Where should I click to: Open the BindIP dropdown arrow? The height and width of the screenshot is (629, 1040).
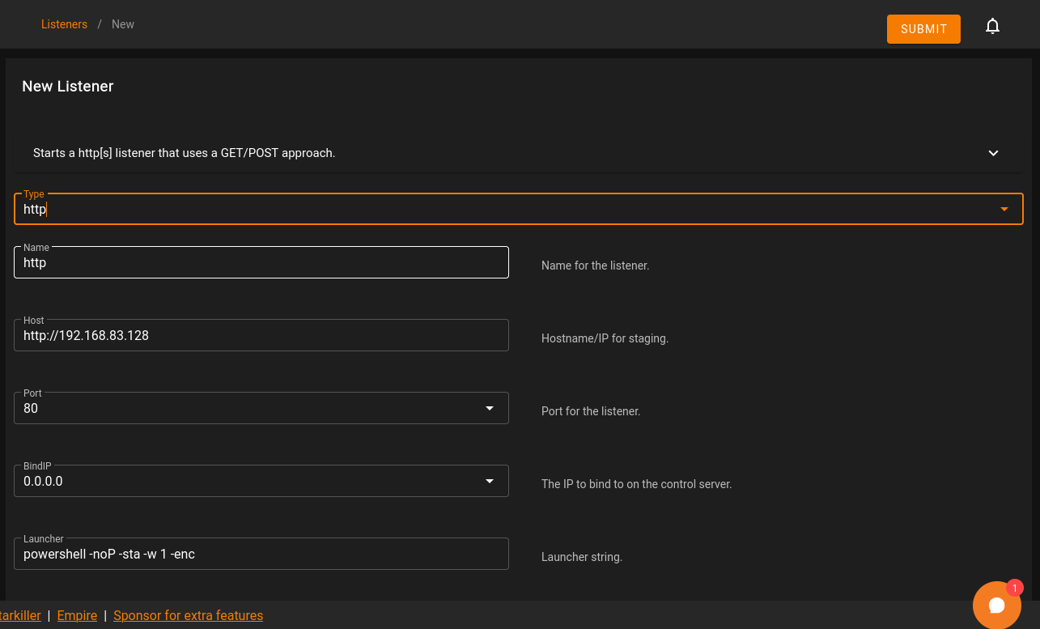(490, 481)
